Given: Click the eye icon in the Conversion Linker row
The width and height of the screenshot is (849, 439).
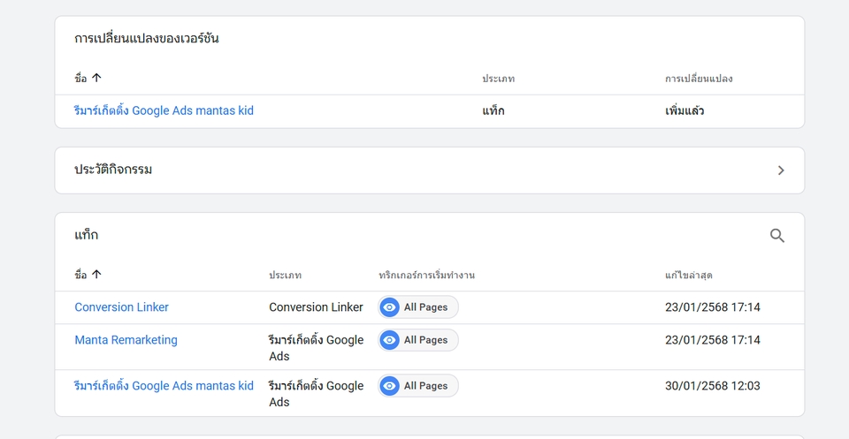Looking at the screenshot, I should [x=390, y=307].
